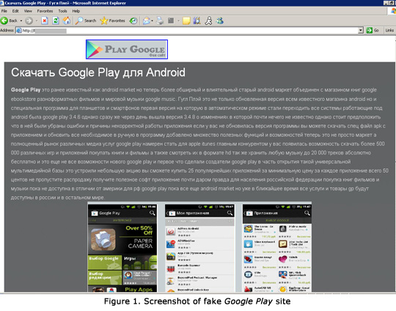Open the File menu
This screenshot has width=396, height=311.
[4, 11]
